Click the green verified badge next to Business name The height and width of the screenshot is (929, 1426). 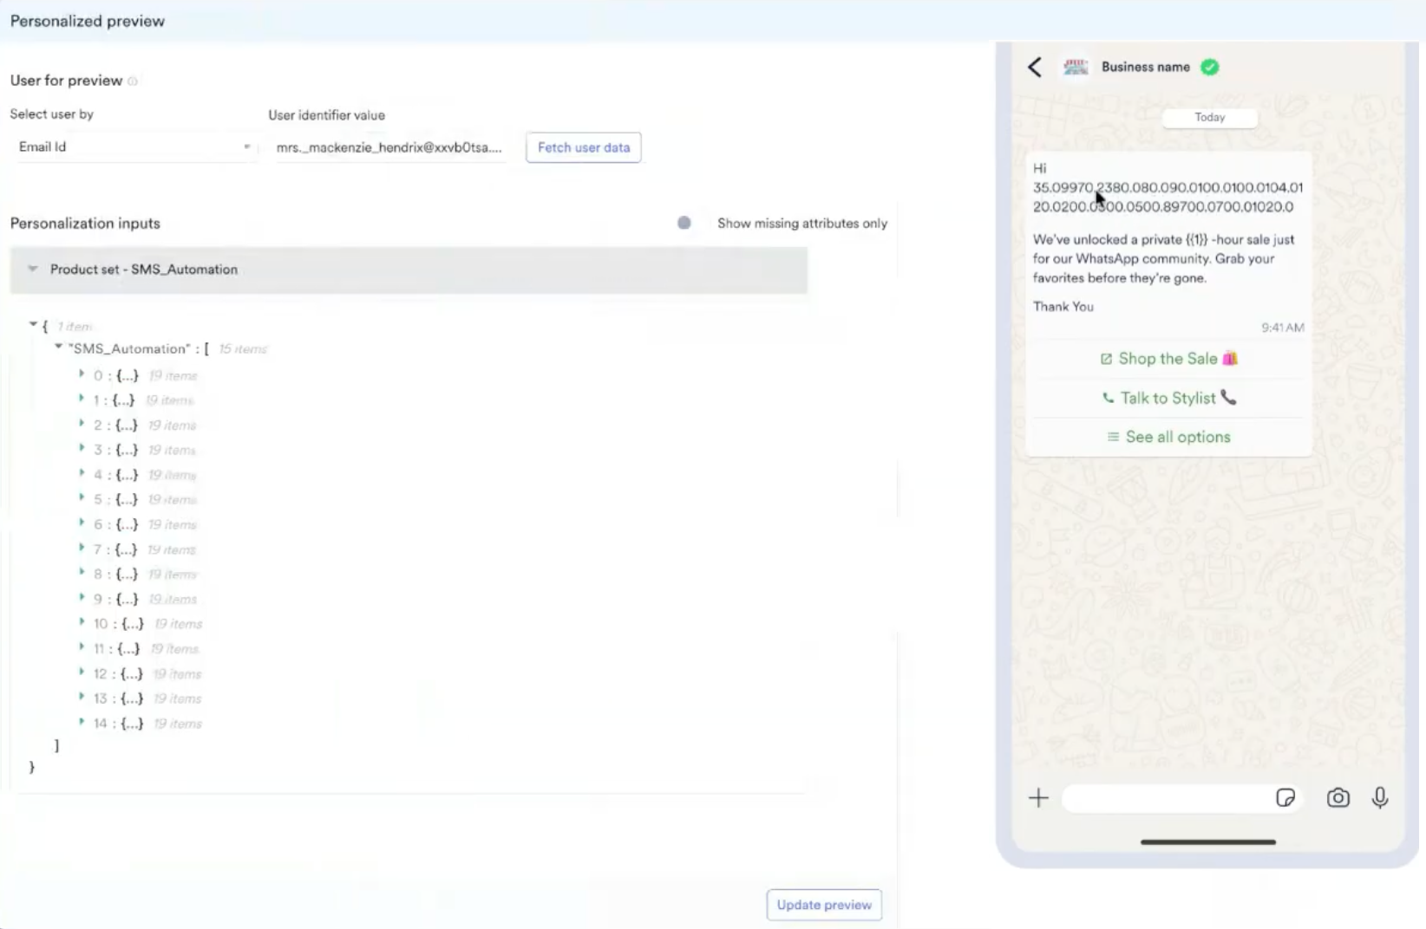[x=1210, y=68]
